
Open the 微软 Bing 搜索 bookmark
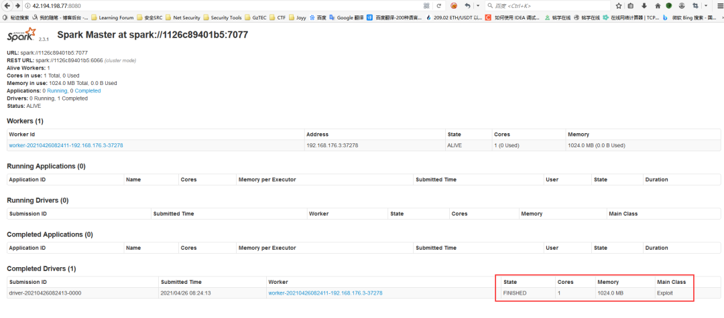(690, 17)
